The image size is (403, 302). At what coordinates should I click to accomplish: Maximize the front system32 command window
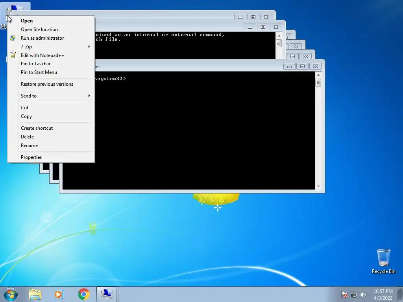coord(303,66)
